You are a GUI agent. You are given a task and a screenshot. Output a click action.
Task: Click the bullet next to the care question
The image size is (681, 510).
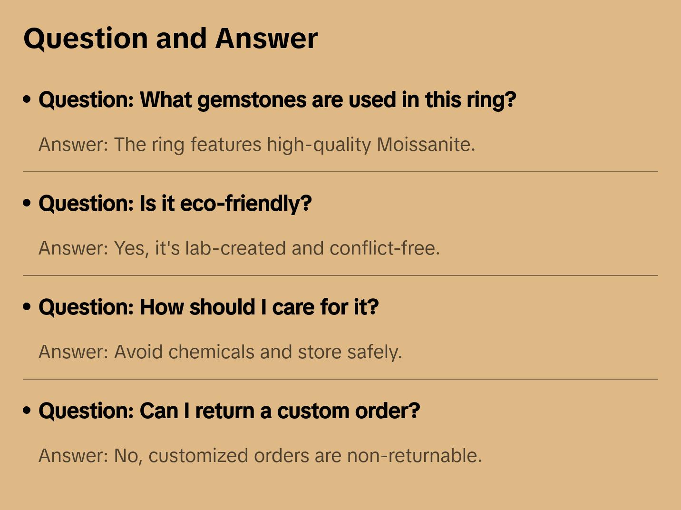[27, 307]
